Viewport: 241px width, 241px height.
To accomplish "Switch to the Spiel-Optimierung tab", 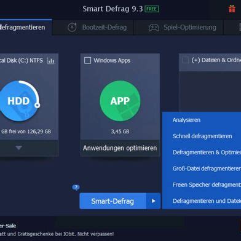I will click(179, 27).
